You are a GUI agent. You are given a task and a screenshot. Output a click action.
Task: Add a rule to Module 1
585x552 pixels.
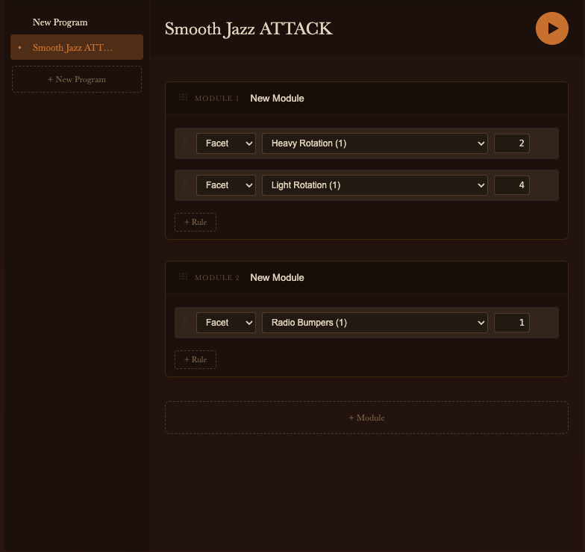click(x=195, y=223)
